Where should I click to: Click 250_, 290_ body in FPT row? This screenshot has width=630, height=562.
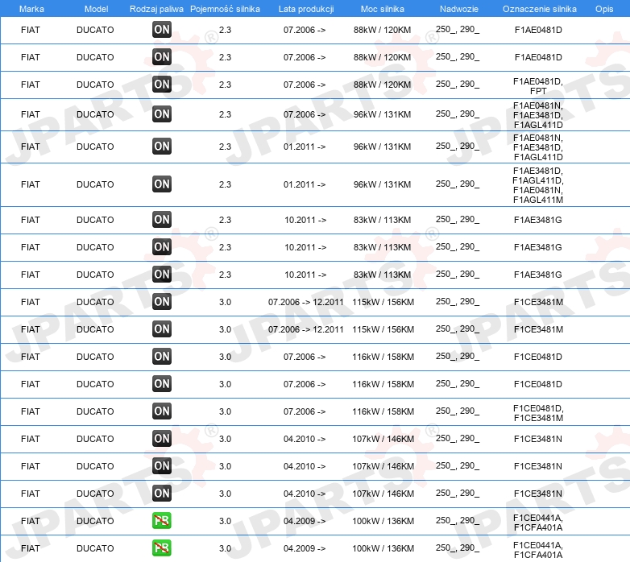click(458, 85)
